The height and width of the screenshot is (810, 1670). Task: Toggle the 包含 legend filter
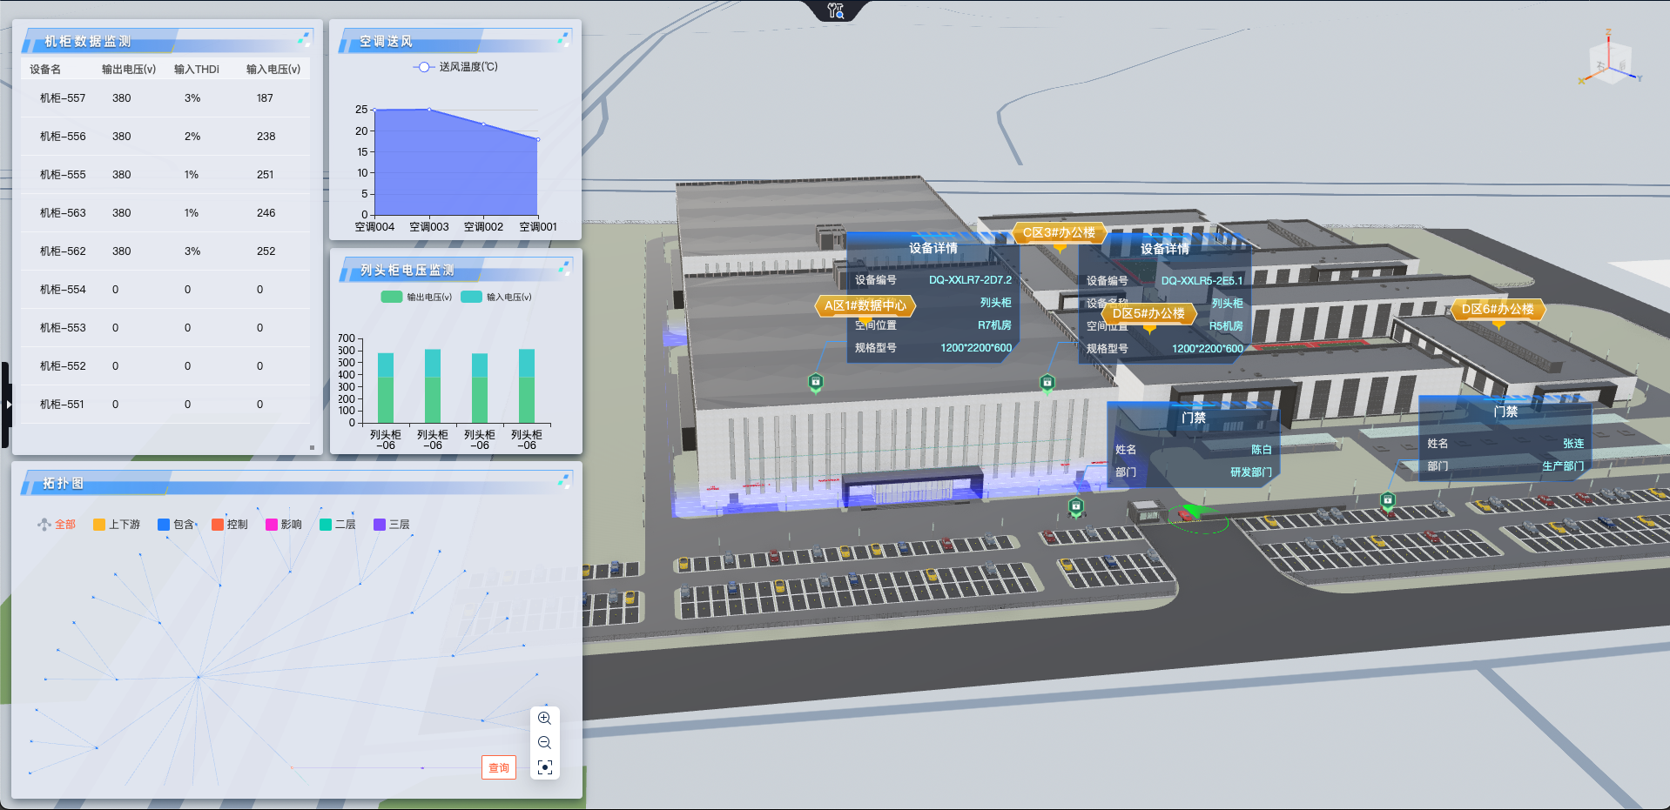tap(176, 525)
